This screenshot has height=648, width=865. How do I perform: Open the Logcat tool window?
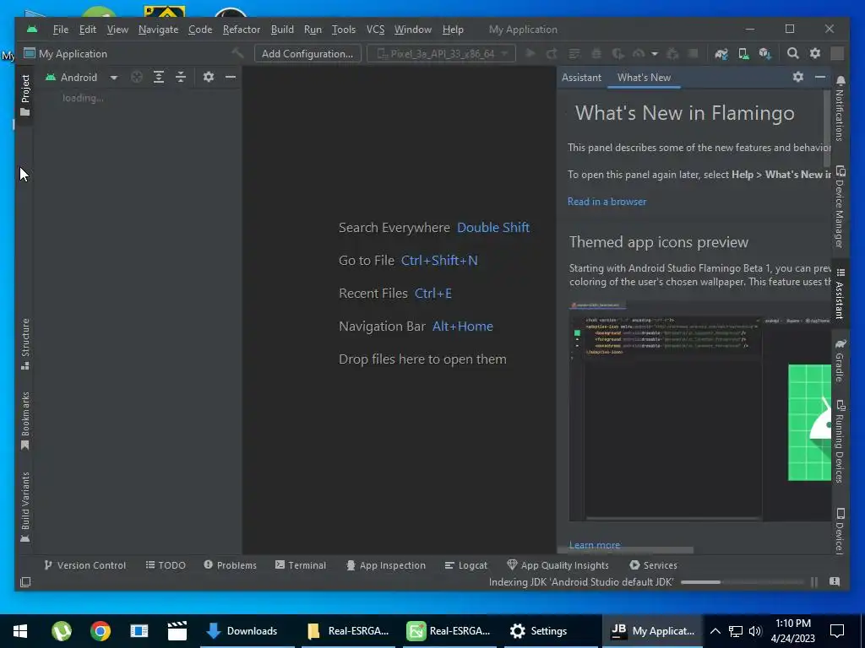pos(466,565)
